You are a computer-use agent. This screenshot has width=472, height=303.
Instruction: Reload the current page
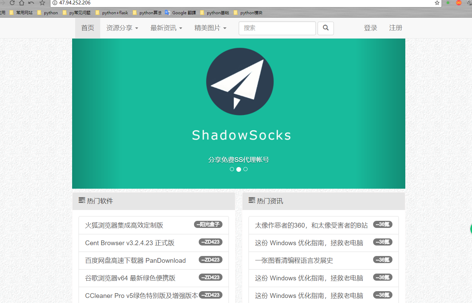click(x=12, y=3)
